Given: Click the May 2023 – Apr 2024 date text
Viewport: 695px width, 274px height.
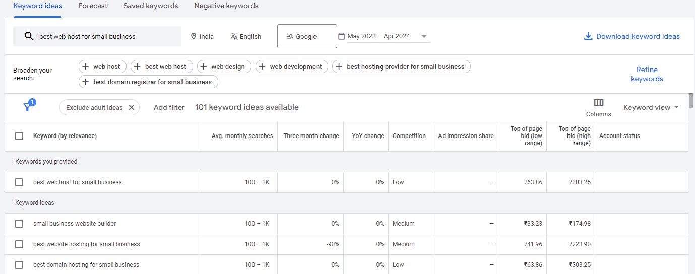Looking at the screenshot, I should 378,36.
